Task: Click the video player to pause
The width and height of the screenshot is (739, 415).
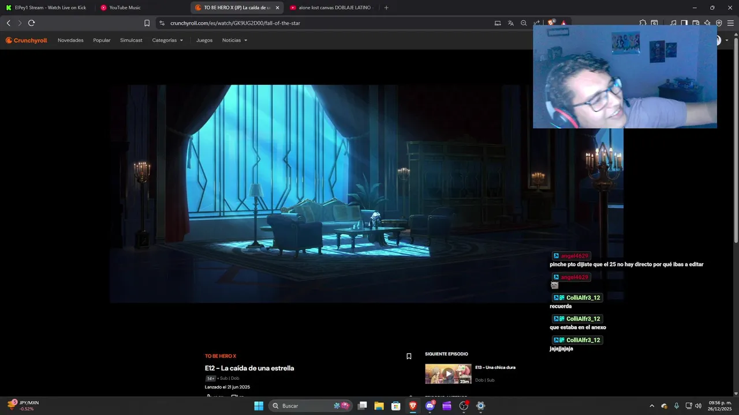Action: point(367,194)
